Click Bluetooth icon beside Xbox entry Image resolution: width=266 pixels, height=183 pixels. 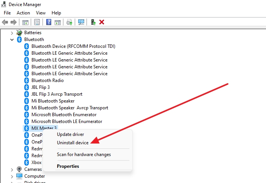(x=27, y=162)
